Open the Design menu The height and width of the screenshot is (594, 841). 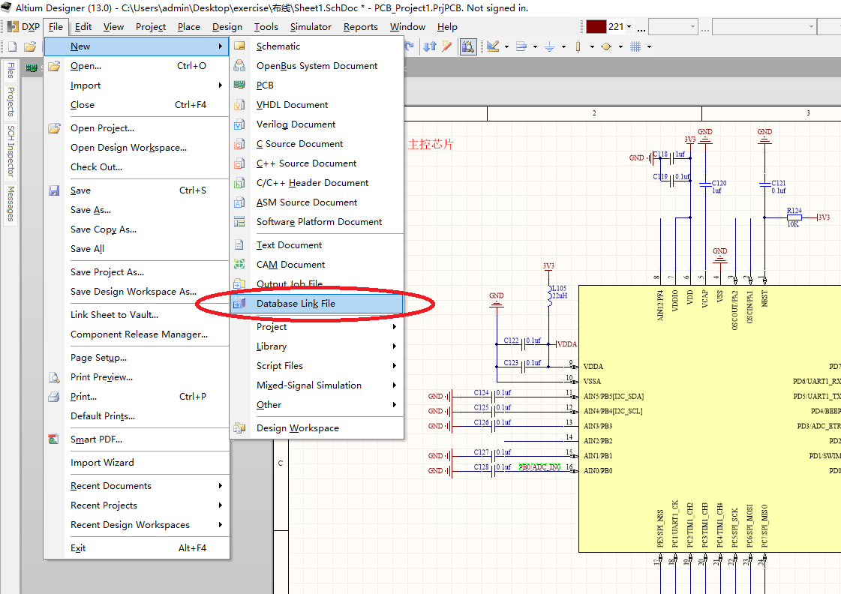pos(227,27)
